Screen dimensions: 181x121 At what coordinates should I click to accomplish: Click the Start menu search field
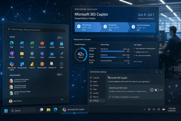pyautogui.click(x=36, y=30)
